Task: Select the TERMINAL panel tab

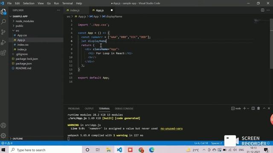Action: (x=104, y=108)
